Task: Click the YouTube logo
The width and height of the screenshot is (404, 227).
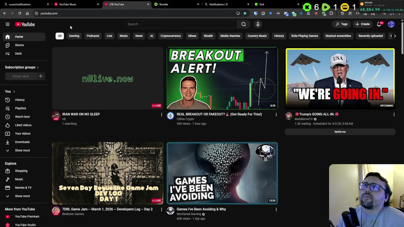Action: click(x=25, y=24)
